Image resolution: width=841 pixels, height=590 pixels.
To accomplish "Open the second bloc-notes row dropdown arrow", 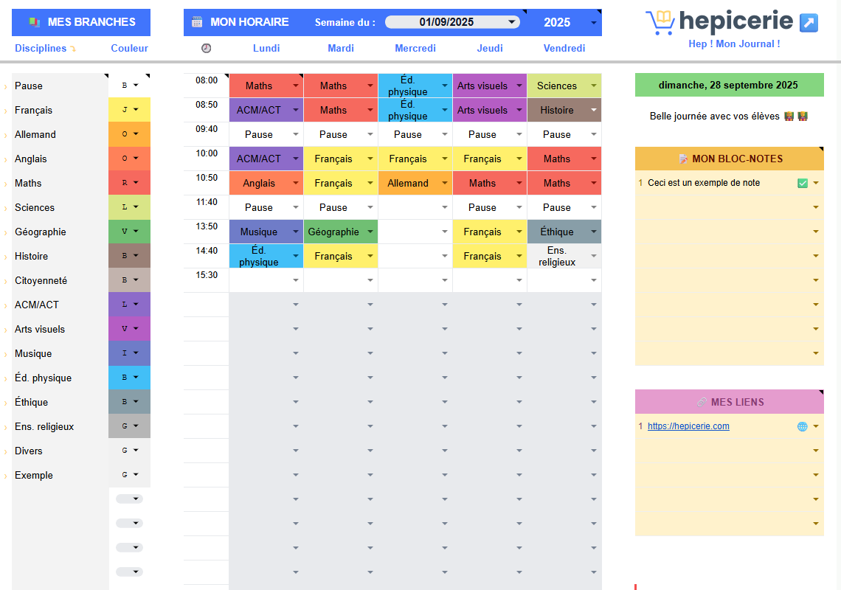I will coord(816,207).
